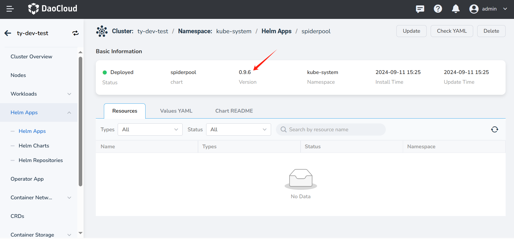
Task: Select Helm Apps submenu item
Action: tap(32, 131)
